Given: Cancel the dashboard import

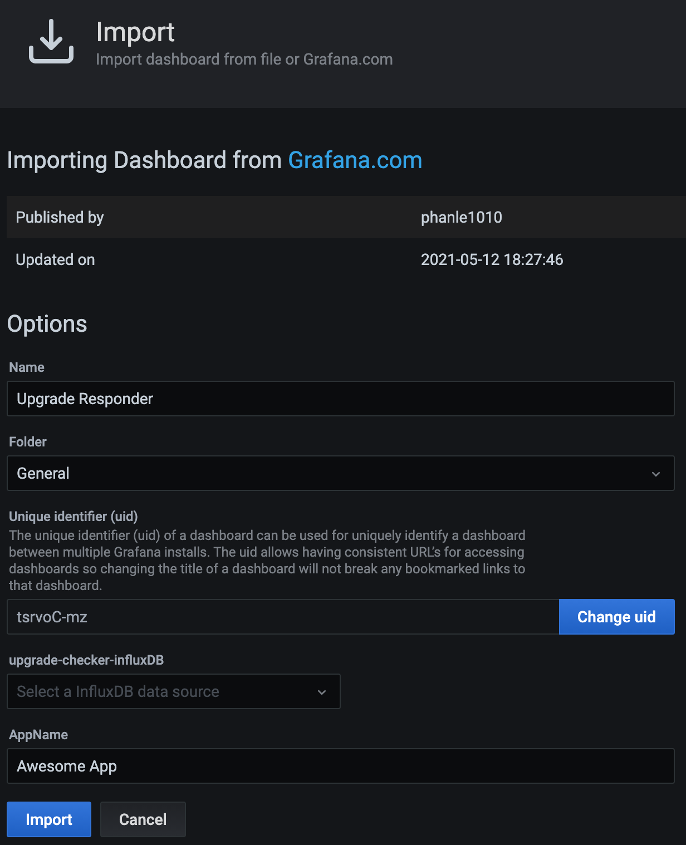Looking at the screenshot, I should [x=143, y=819].
